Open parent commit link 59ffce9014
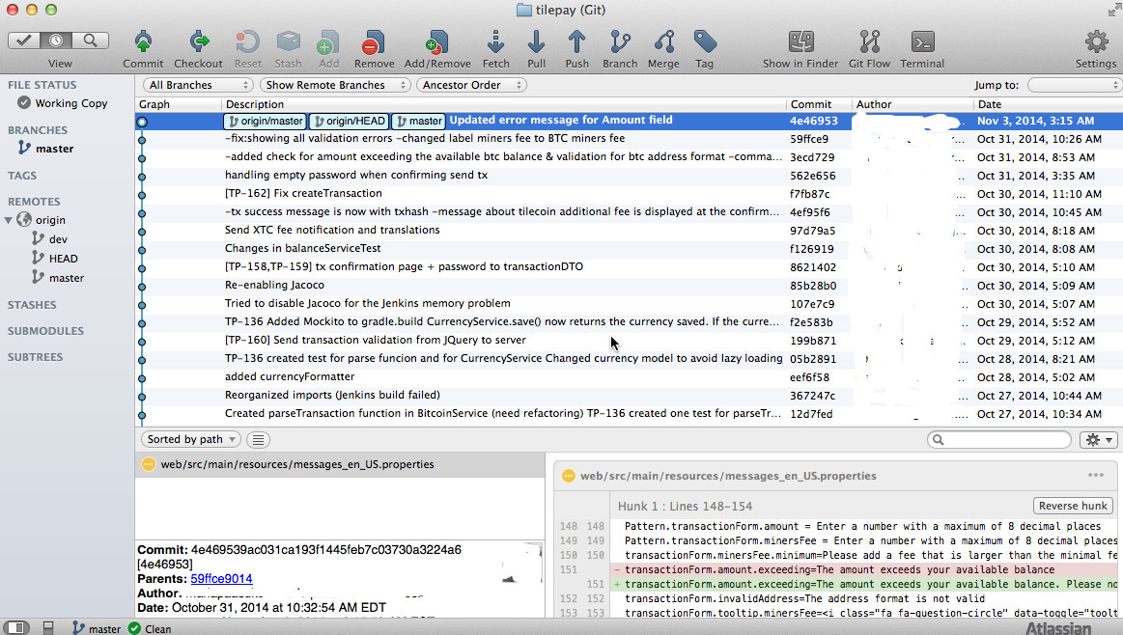This screenshot has width=1123, height=635. [x=221, y=578]
